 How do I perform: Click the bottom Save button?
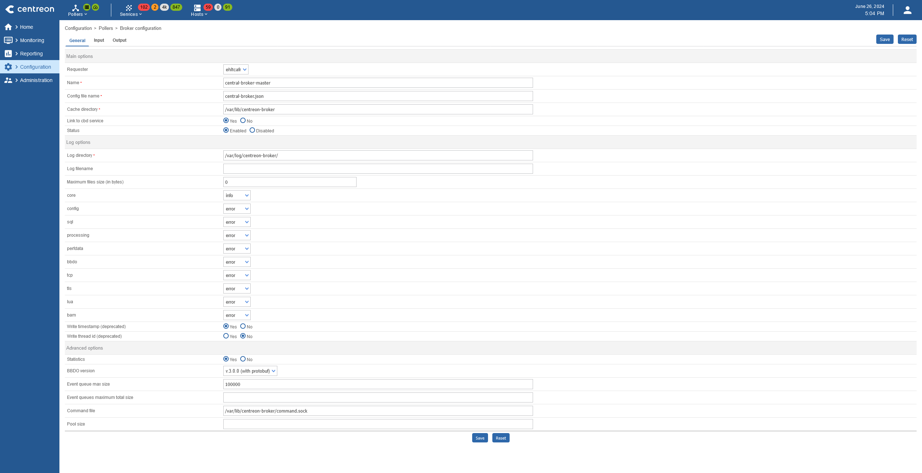click(x=480, y=438)
